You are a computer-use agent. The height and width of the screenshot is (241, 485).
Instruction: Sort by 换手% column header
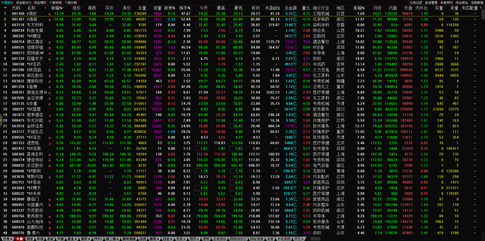(185, 8)
